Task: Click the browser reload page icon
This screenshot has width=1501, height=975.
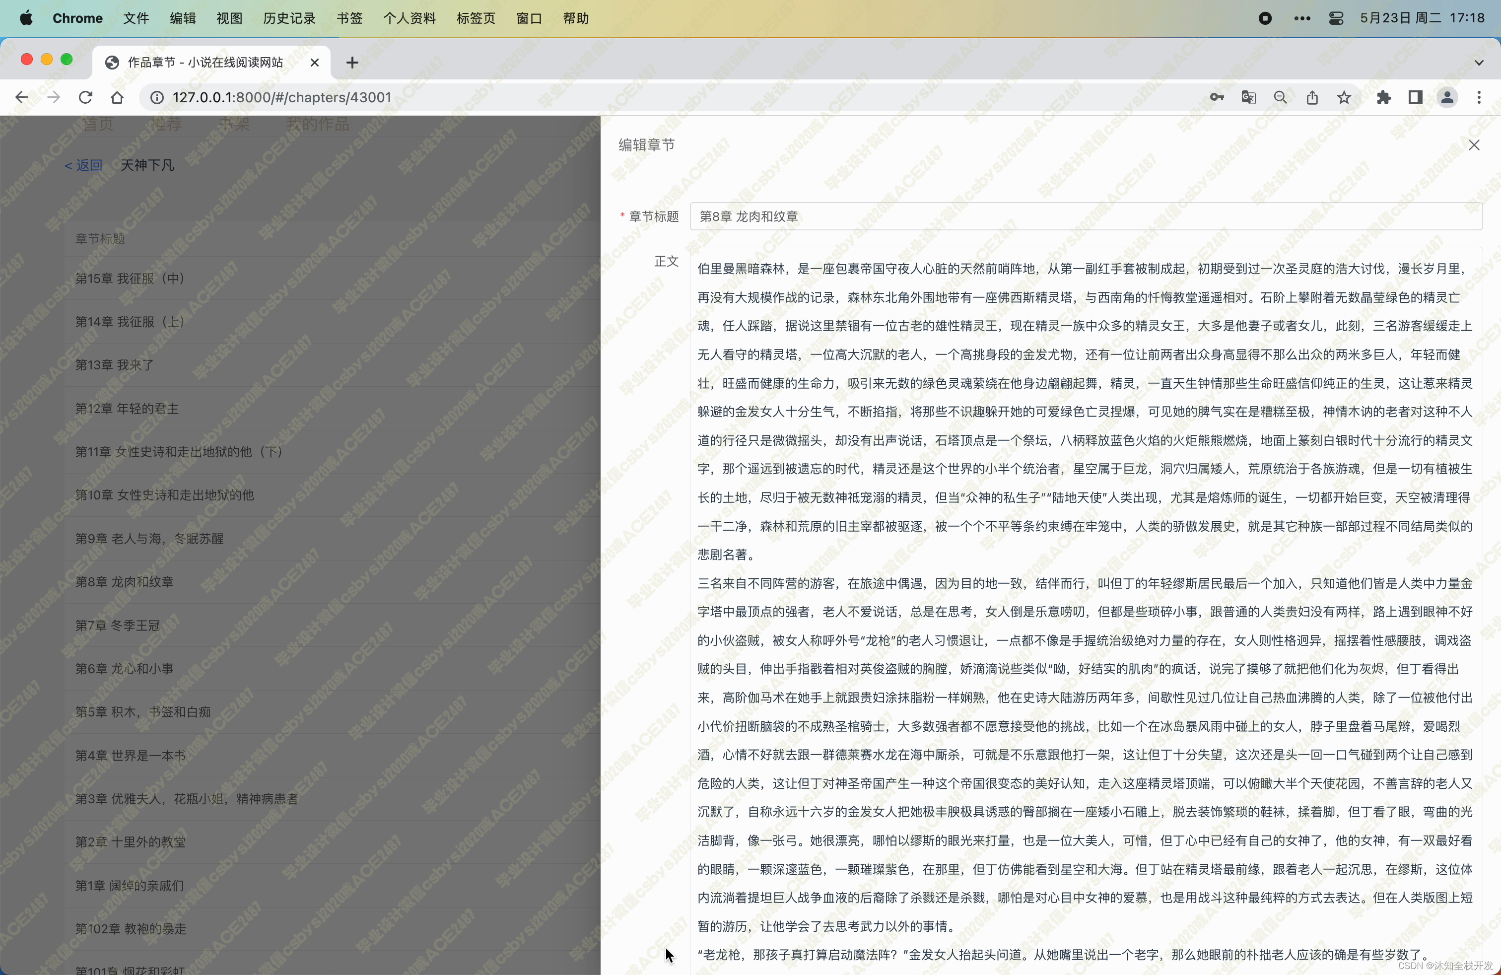Action: tap(85, 97)
